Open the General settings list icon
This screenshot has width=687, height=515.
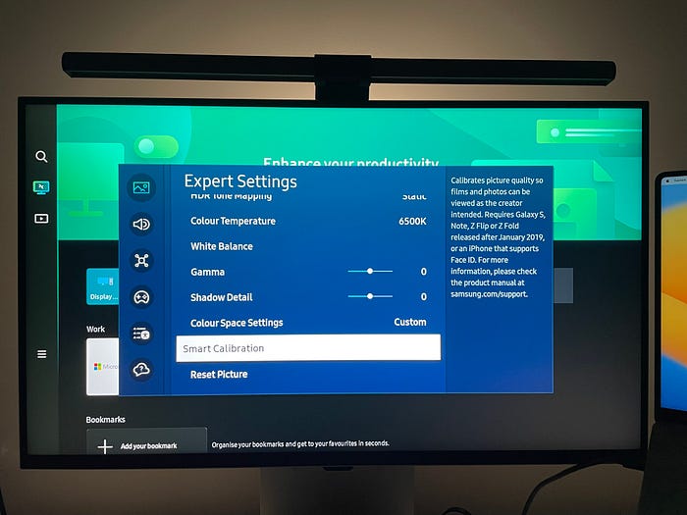[x=141, y=334]
